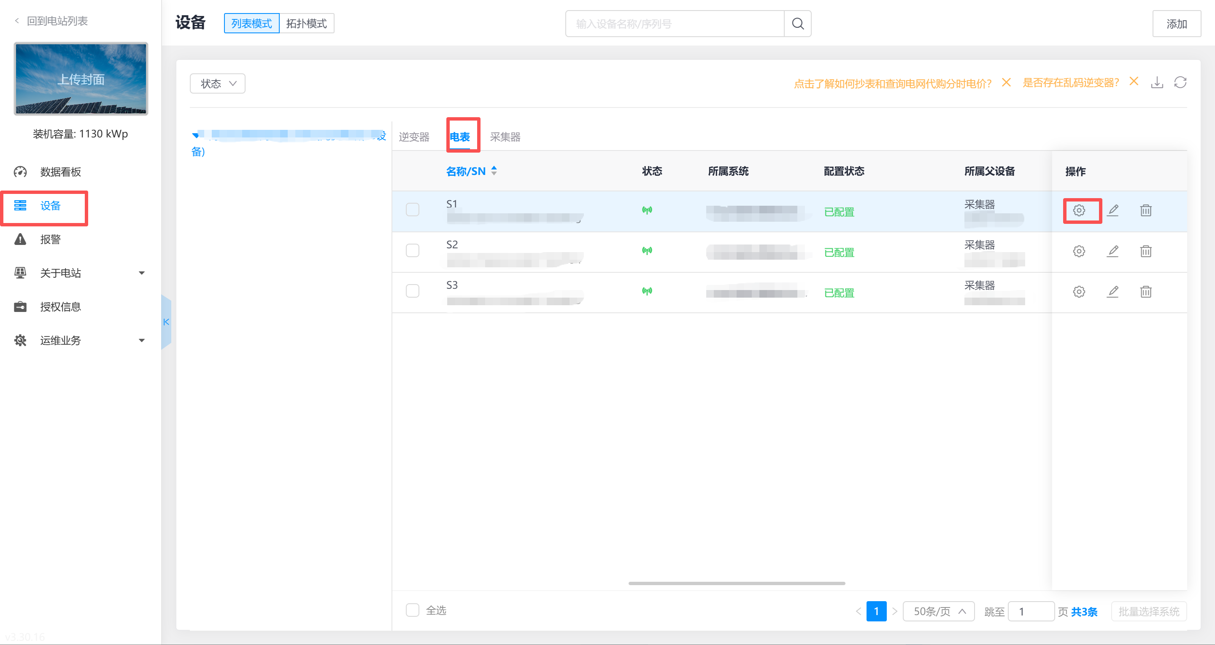
Task: Switch to the 采集器 tab
Action: (x=505, y=137)
